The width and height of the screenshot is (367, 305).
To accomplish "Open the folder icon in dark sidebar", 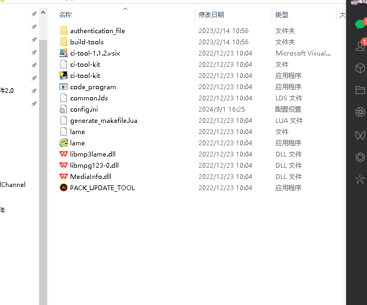I will (x=360, y=90).
